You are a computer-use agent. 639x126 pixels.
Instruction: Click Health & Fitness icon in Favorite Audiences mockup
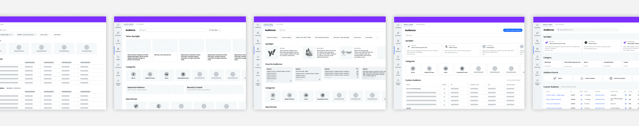coord(289,95)
